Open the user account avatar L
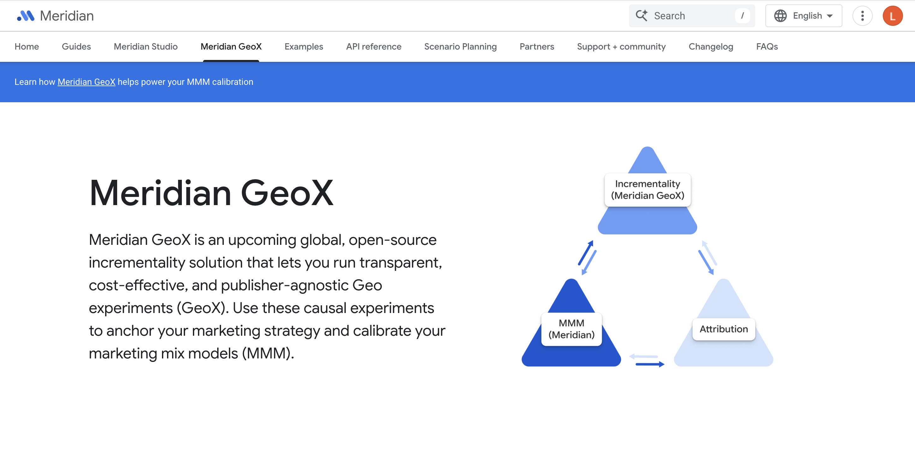Image resolution: width=915 pixels, height=455 pixels. coord(892,15)
